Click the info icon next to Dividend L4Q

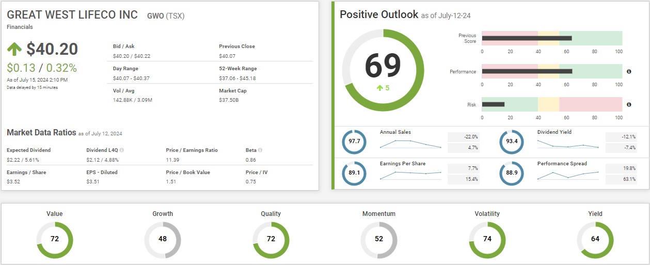122,150
